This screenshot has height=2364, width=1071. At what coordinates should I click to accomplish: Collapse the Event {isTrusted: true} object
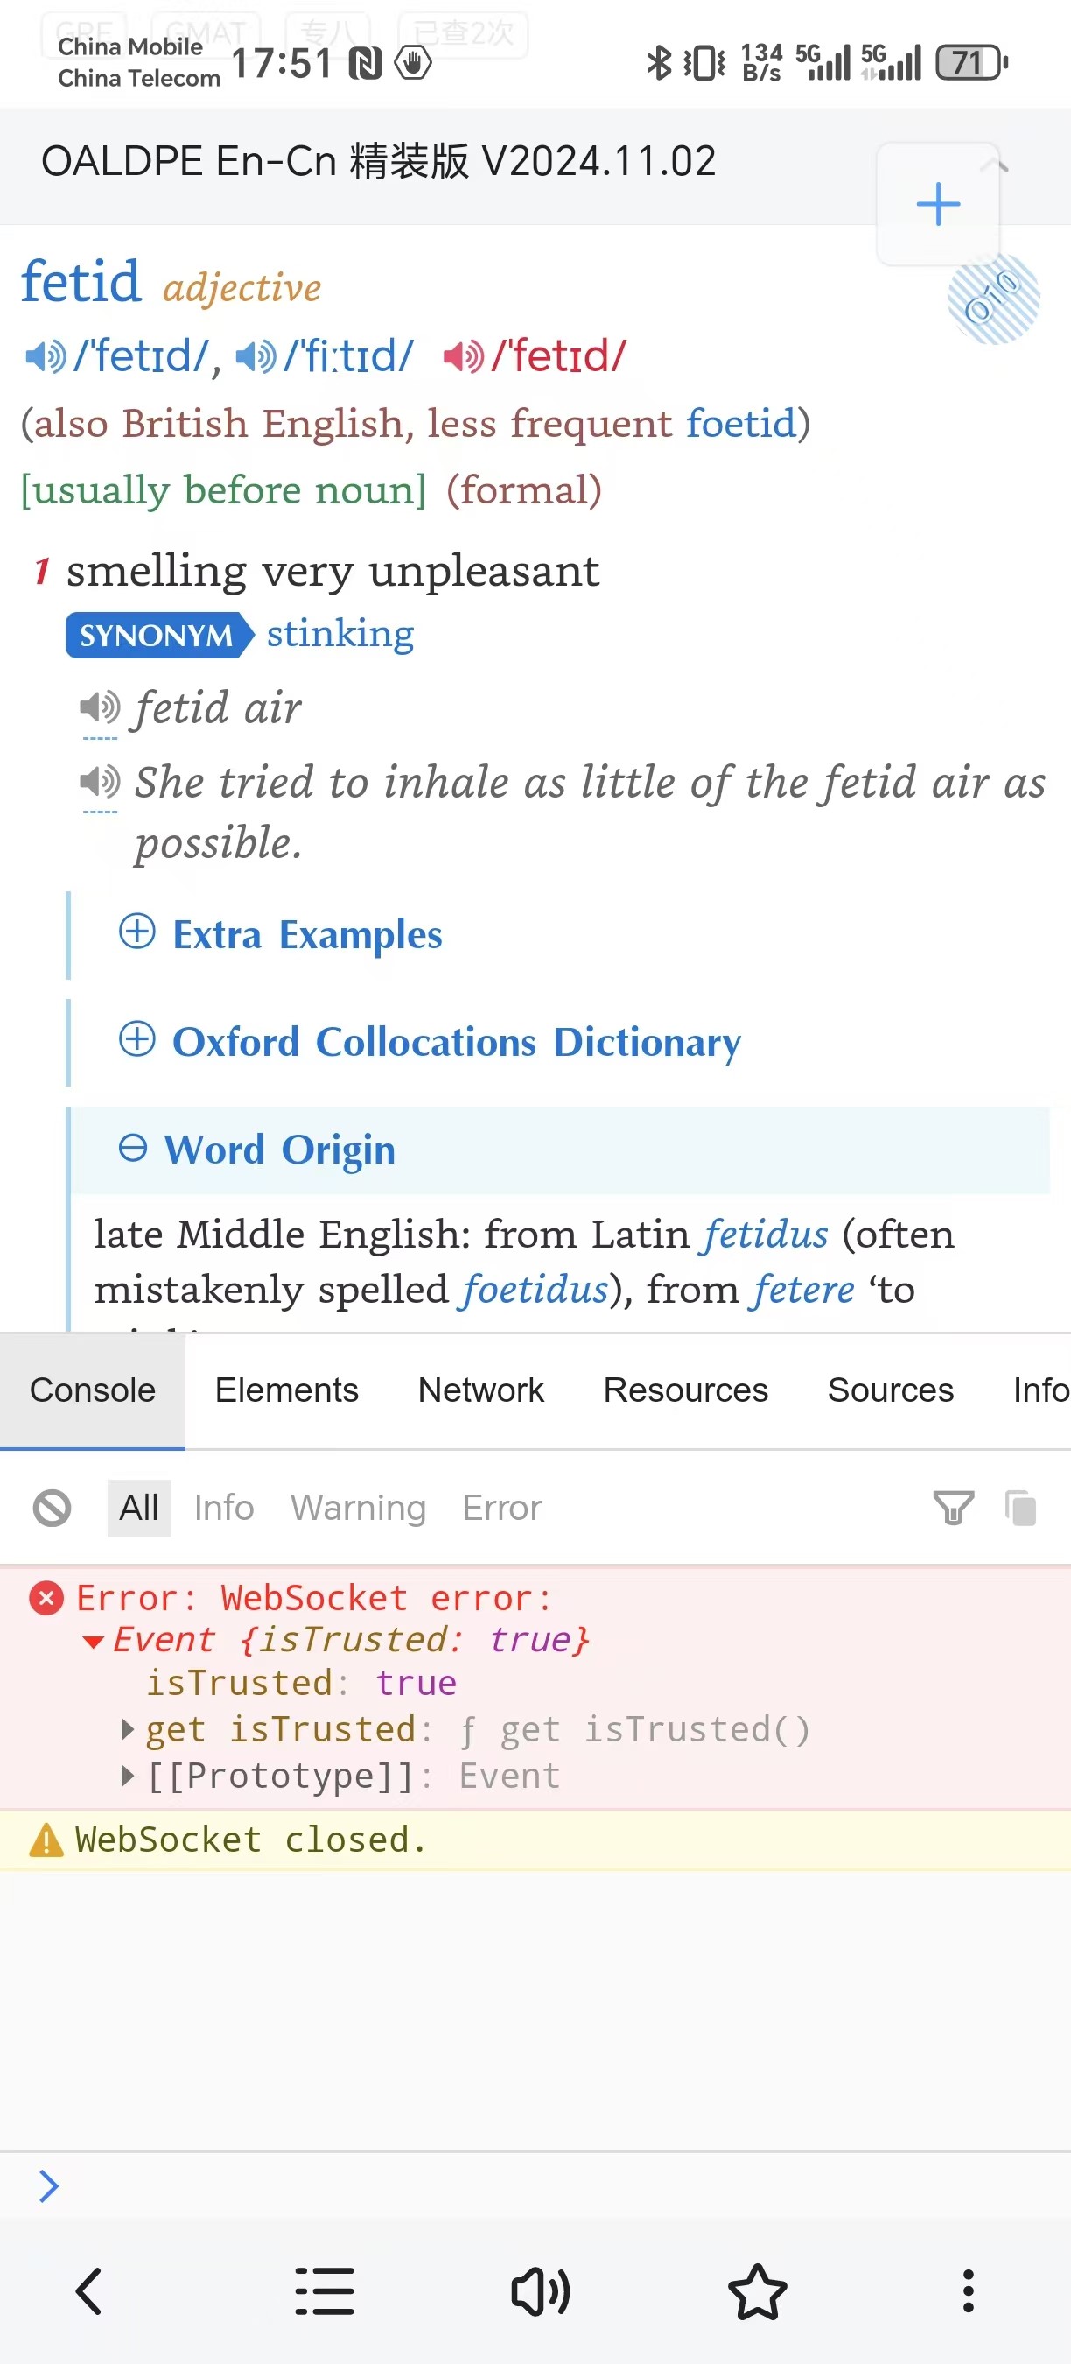pos(94,1641)
